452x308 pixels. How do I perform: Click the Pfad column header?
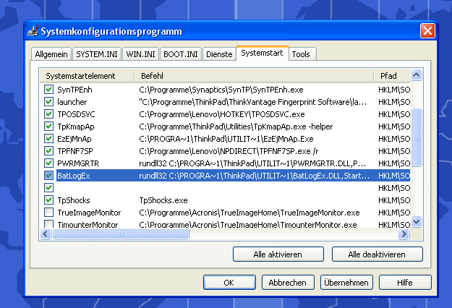click(x=392, y=76)
